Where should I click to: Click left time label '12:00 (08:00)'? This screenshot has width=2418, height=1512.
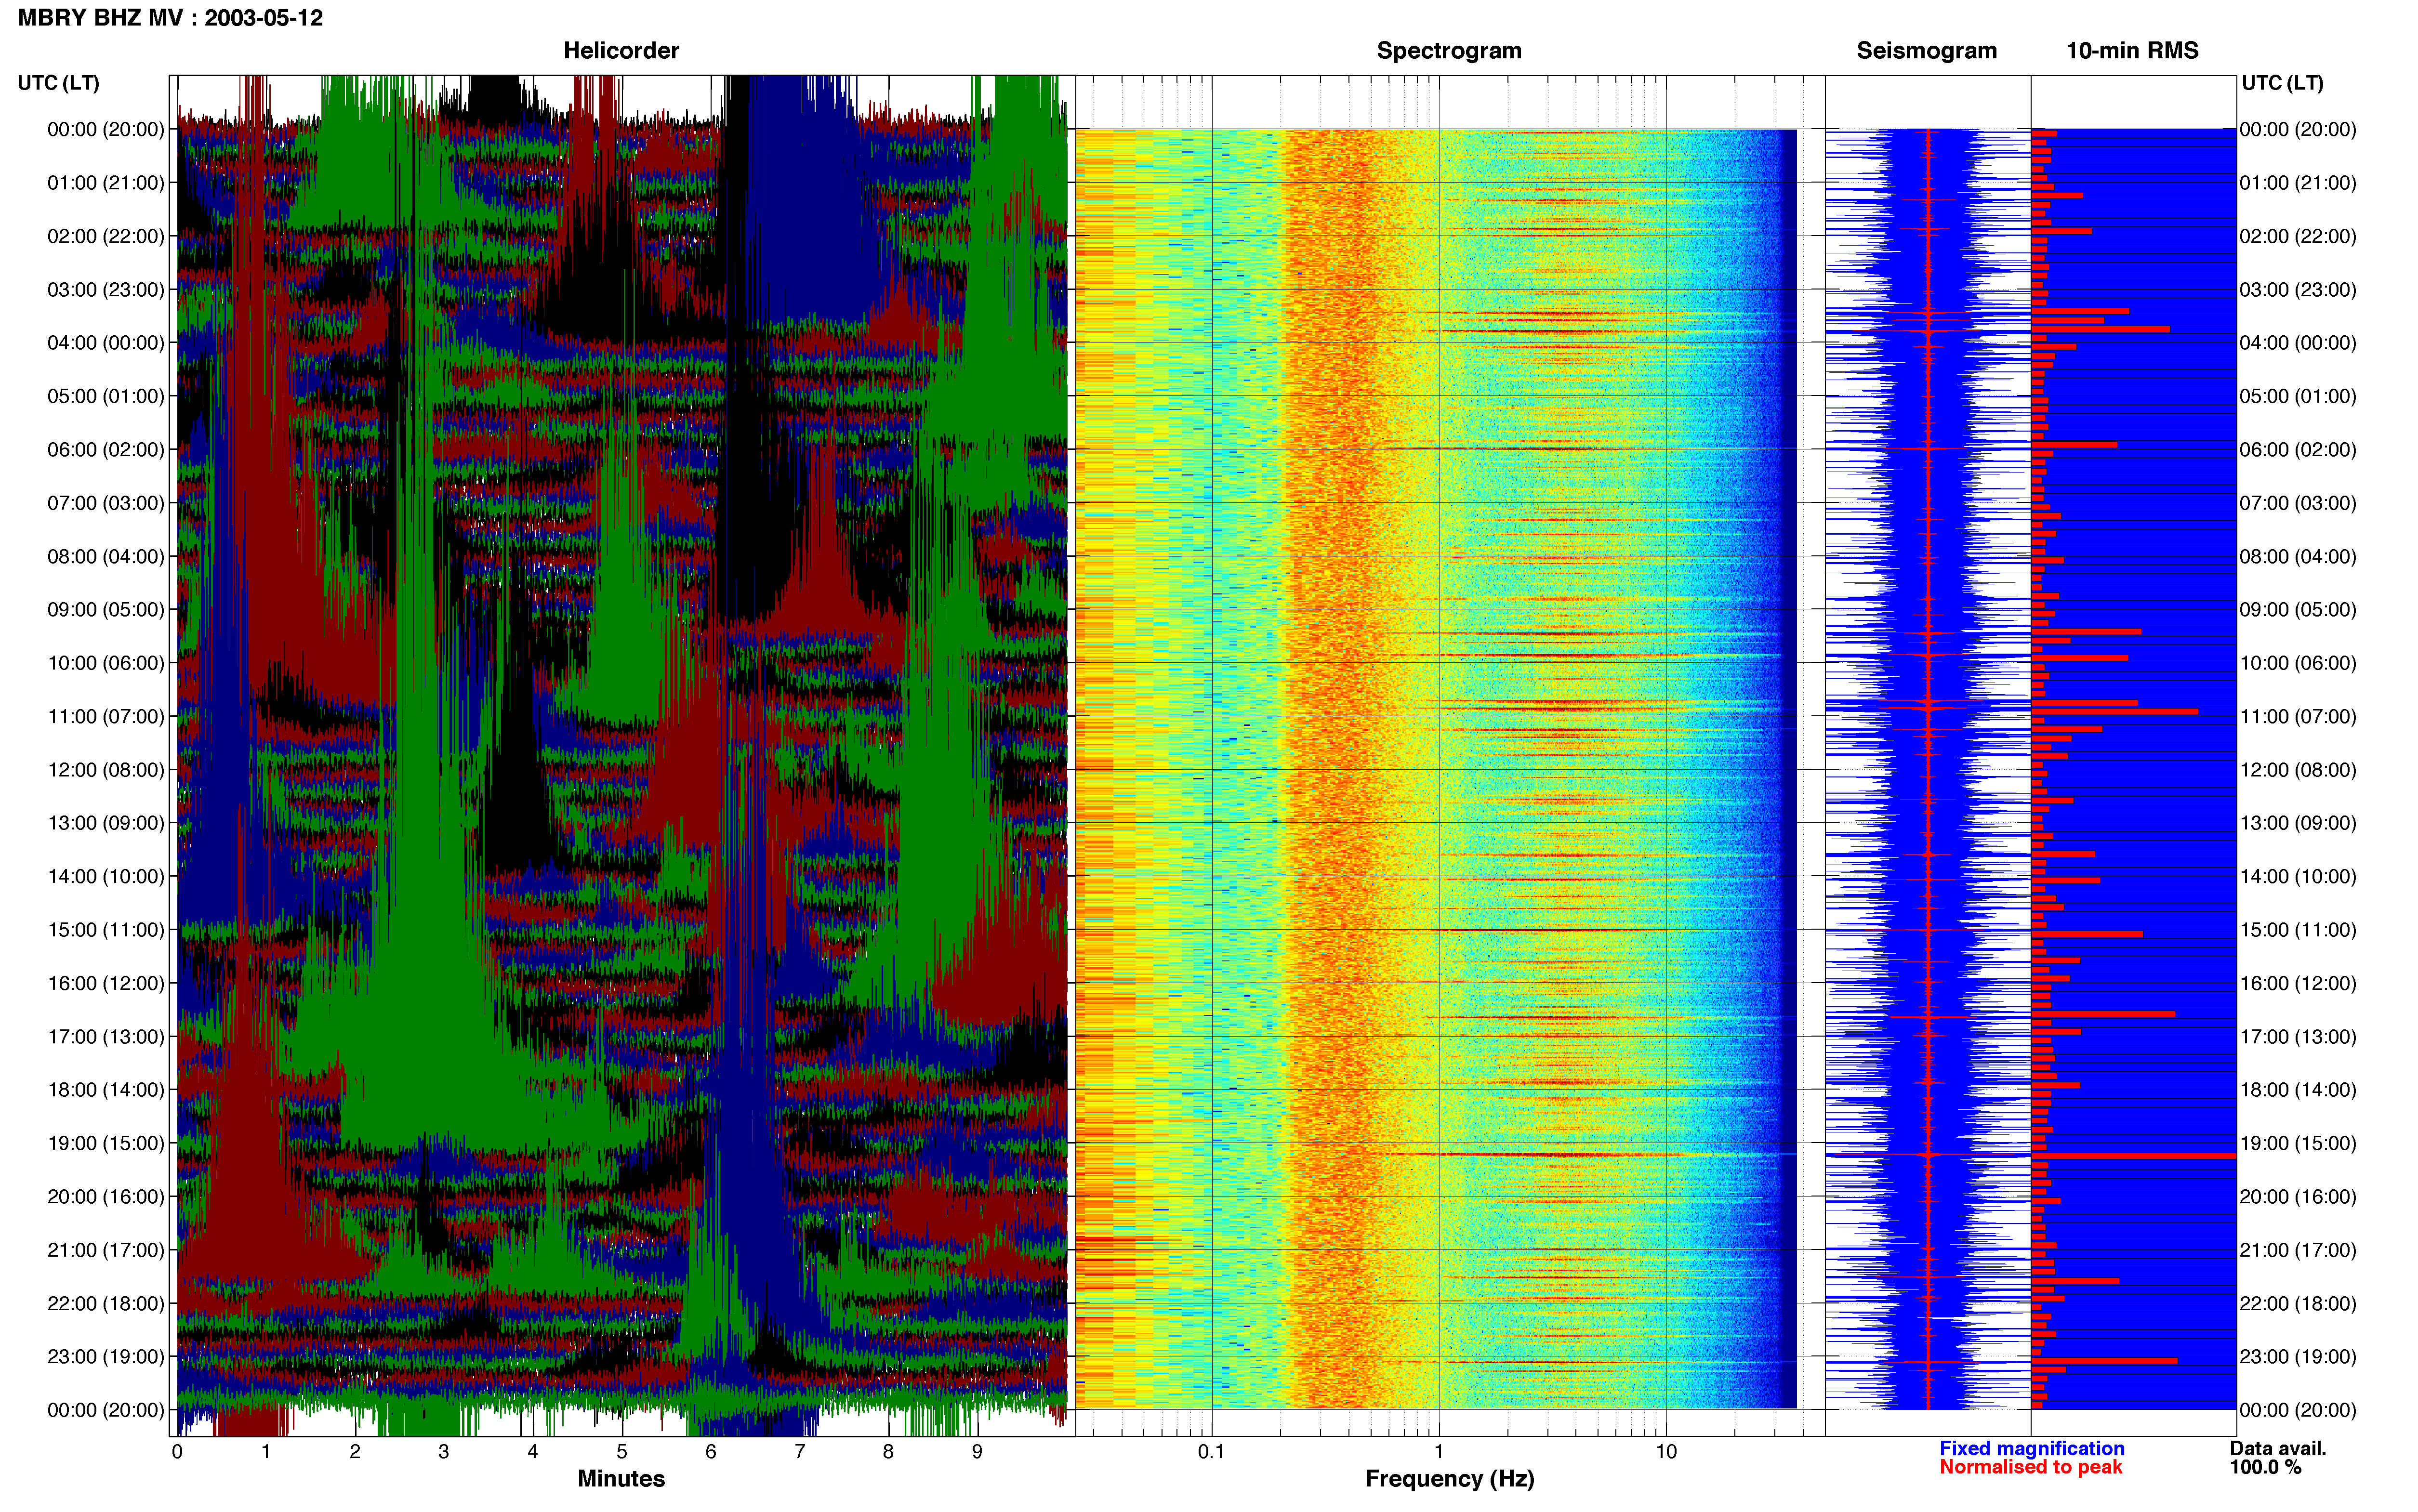(x=106, y=770)
